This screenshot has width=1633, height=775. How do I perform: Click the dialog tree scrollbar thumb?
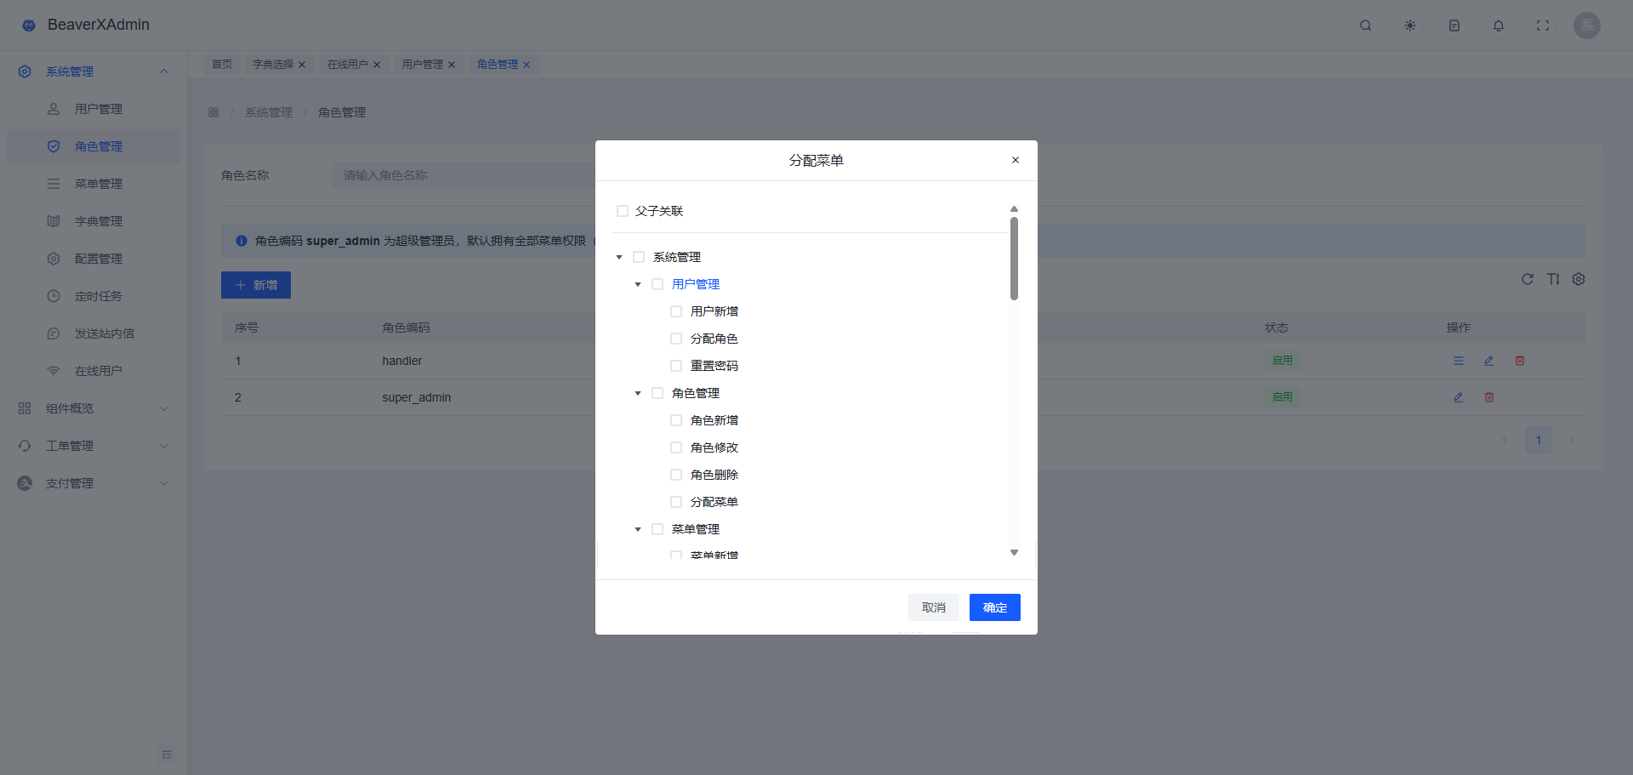(1014, 259)
